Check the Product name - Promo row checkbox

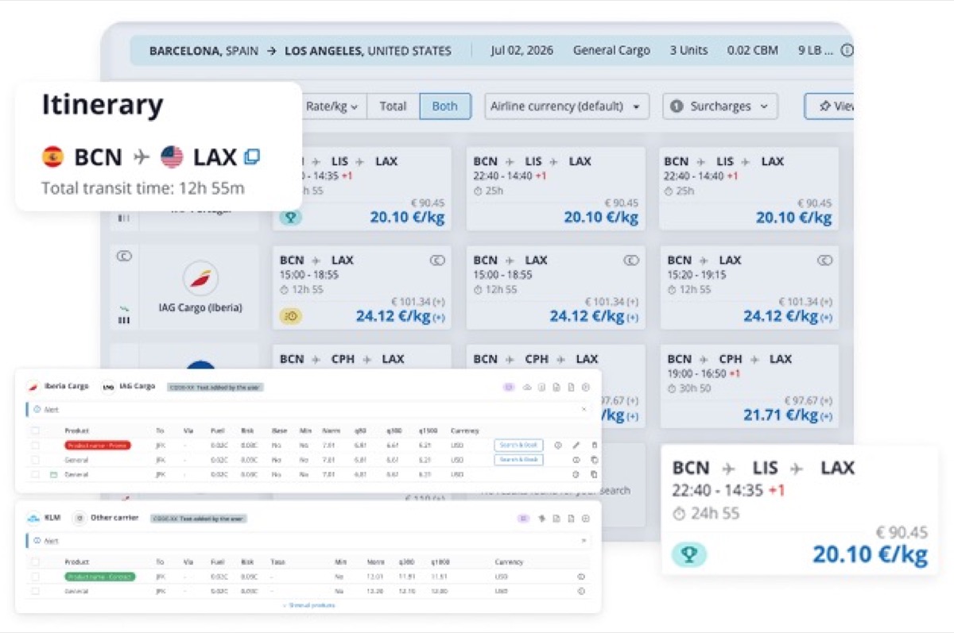click(35, 446)
